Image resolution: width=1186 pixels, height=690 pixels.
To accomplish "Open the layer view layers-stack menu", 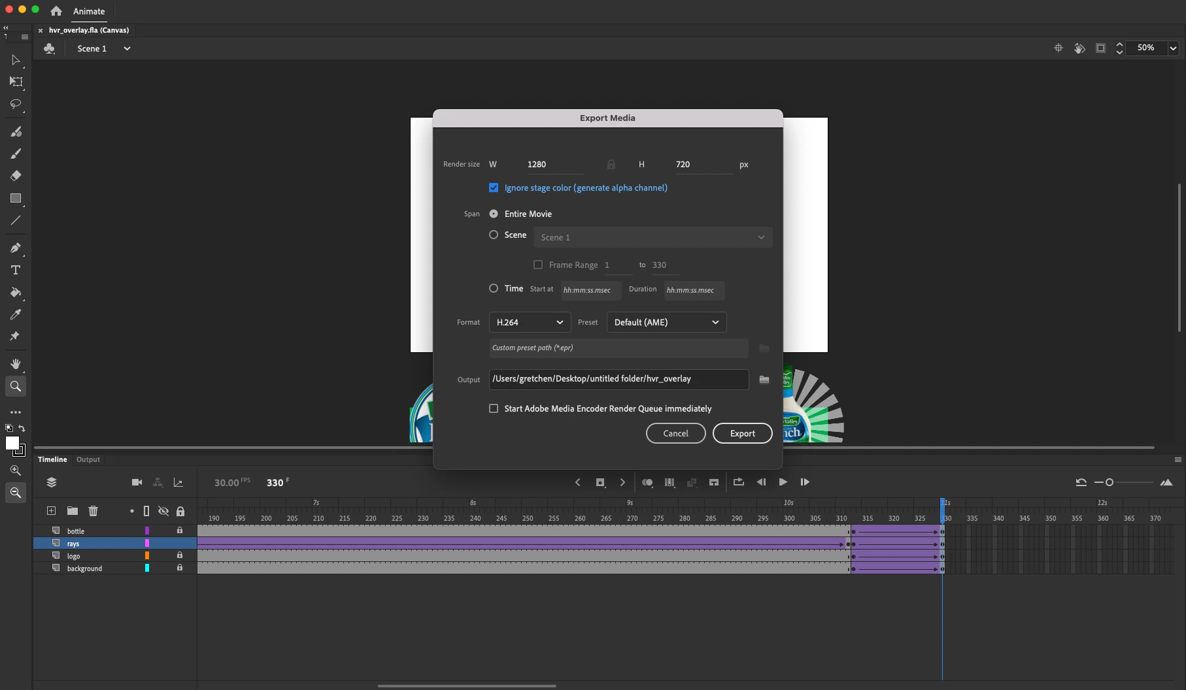I will [x=52, y=482].
